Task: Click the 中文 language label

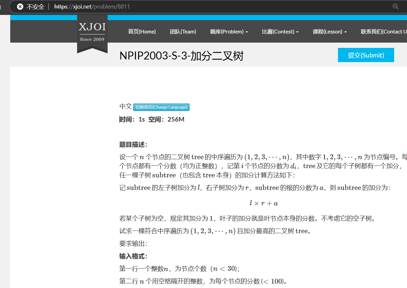Action: [x=126, y=107]
